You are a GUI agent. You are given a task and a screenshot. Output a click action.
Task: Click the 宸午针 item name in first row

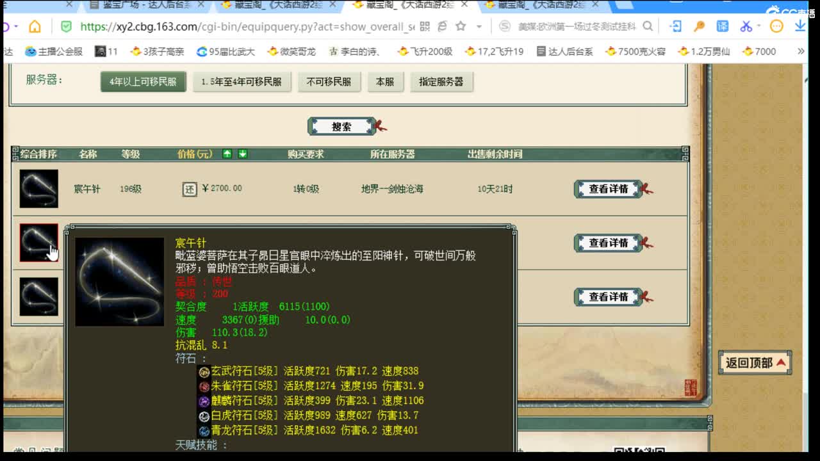tap(87, 189)
